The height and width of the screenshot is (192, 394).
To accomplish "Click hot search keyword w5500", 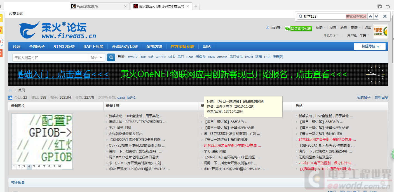I will [x=161, y=57].
